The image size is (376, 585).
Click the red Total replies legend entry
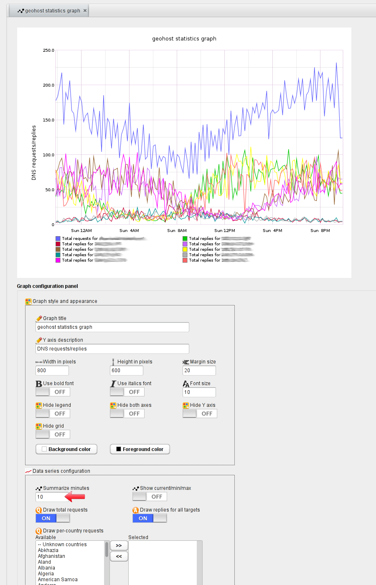pos(89,244)
